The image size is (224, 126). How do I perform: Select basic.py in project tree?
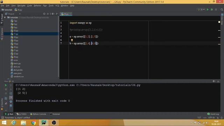(x=16, y=63)
